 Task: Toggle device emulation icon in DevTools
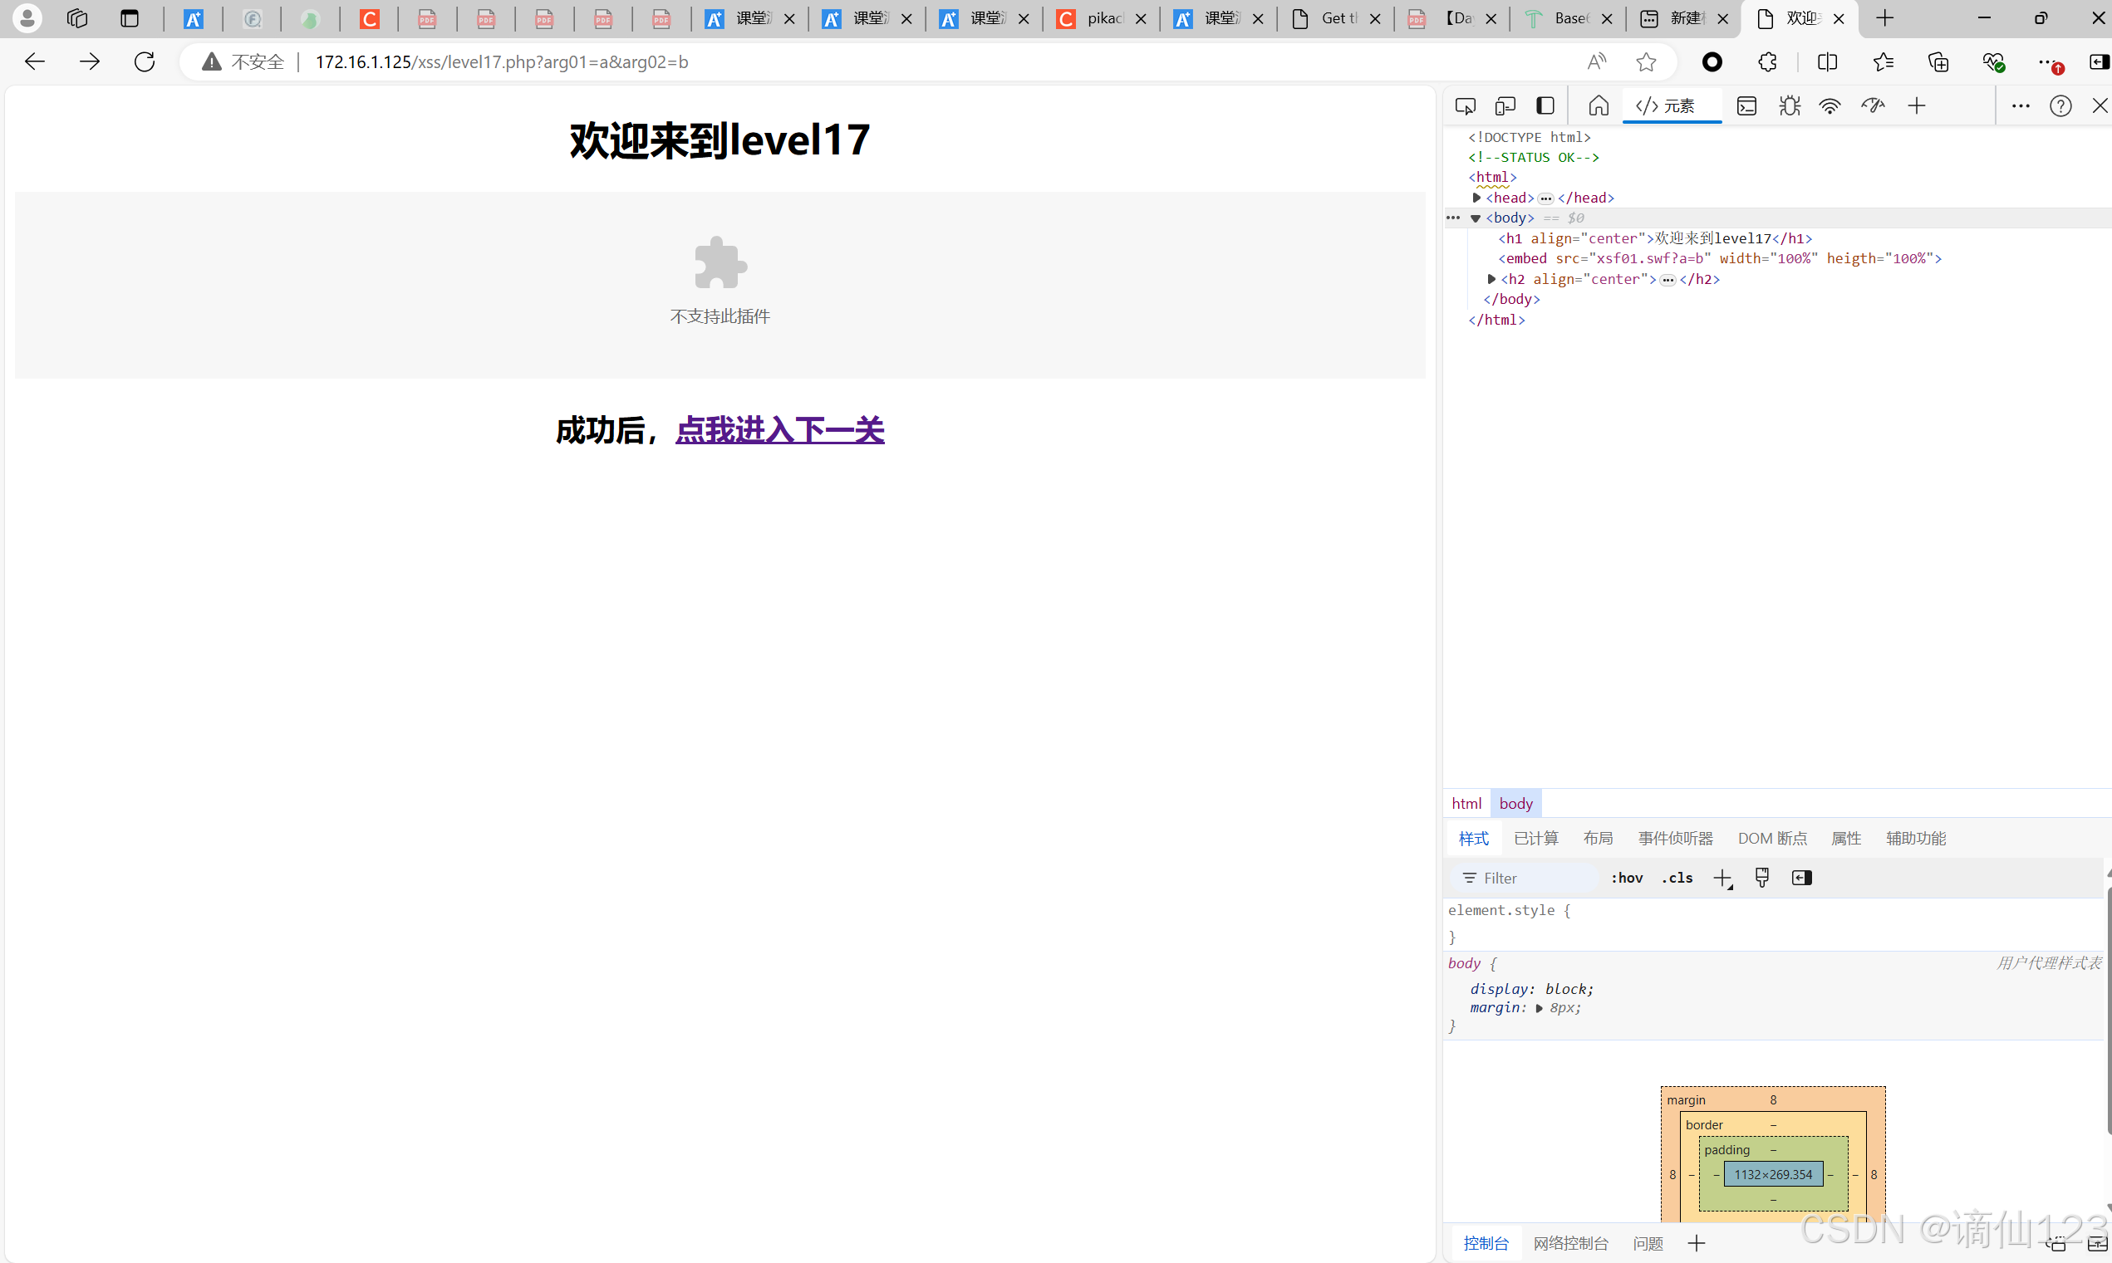click(1505, 106)
